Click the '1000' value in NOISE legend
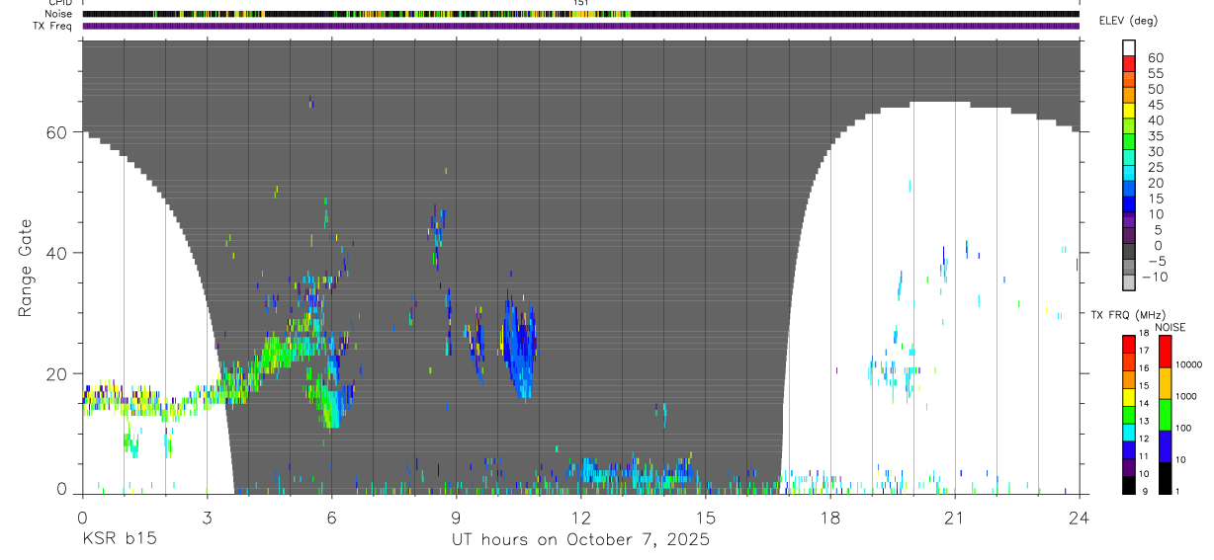The width and height of the screenshot is (1214, 560). (1186, 396)
